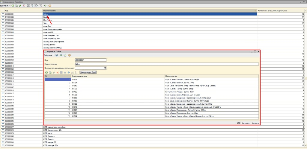Click the Код номенклатуры column header
The image size is (307, 149).
118,76
